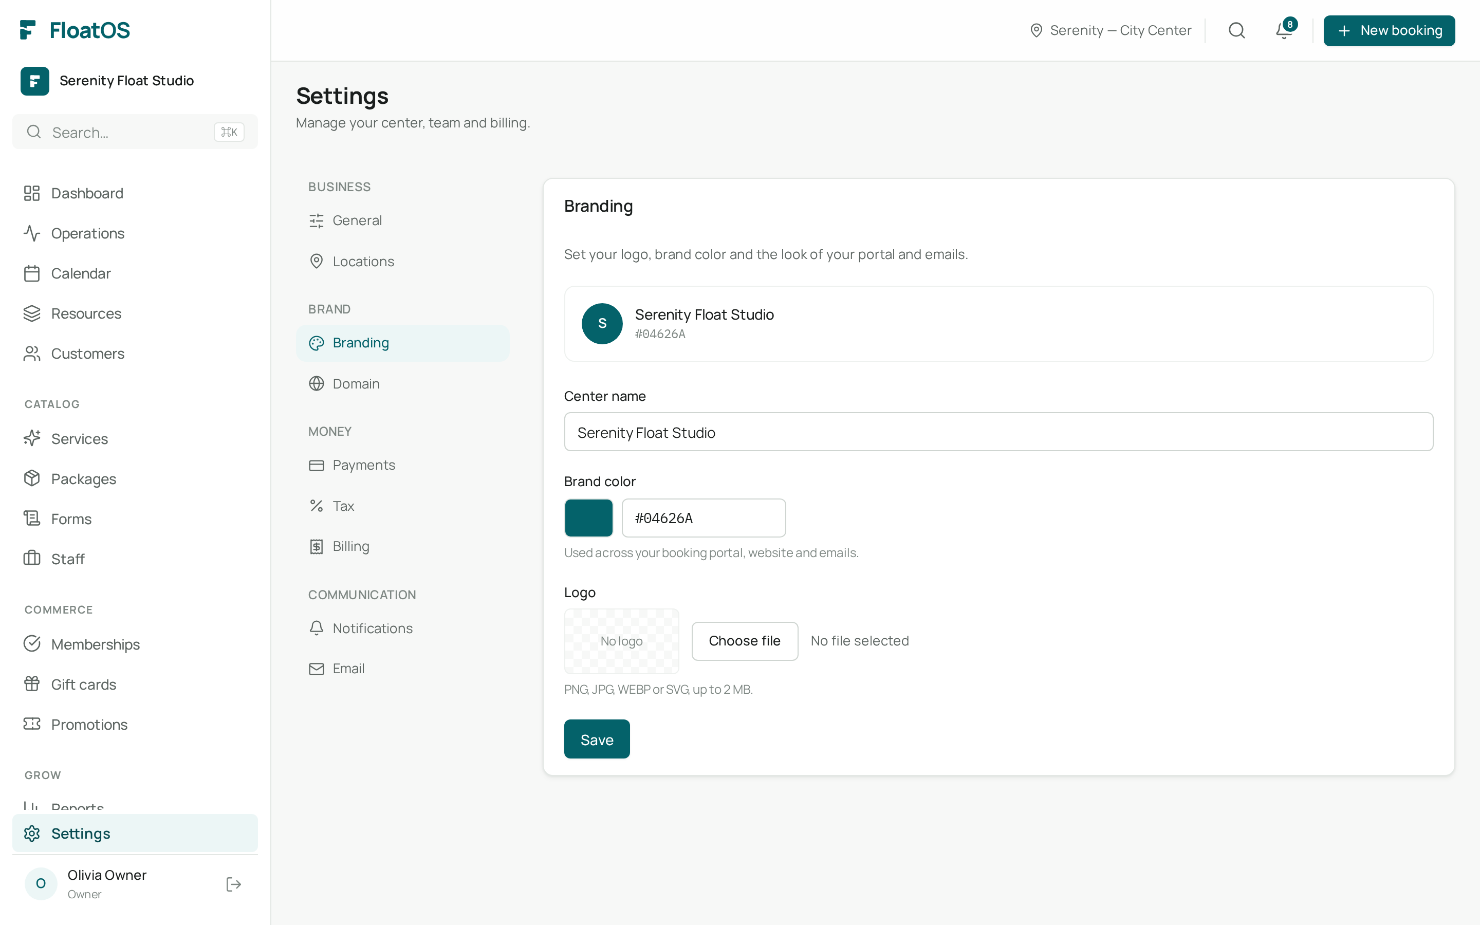
Task: Click the Packages box icon
Action: (32, 478)
